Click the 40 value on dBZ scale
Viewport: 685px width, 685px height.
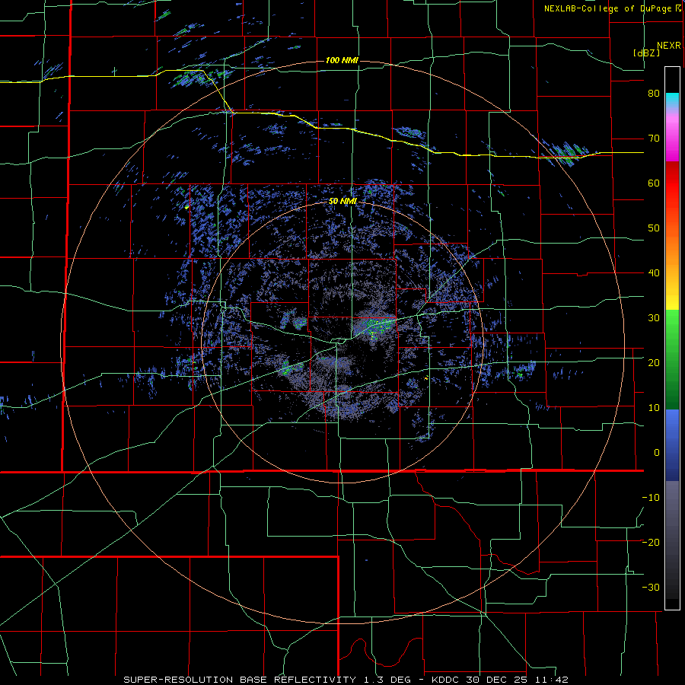click(x=654, y=273)
